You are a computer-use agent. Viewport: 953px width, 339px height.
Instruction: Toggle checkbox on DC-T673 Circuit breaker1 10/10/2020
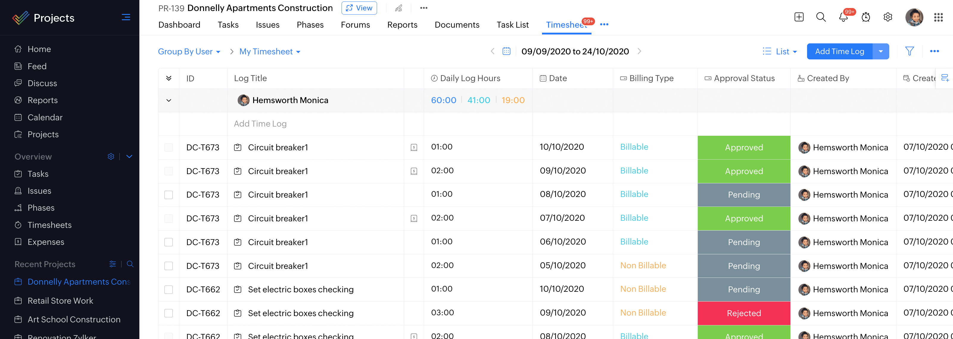click(168, 147)
